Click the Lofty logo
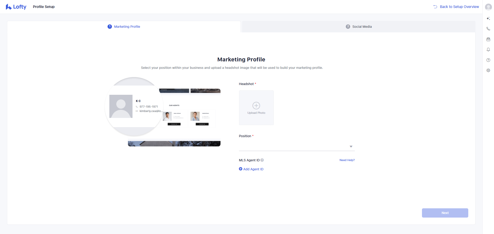The height and width of the screenshot is (234, 494). (16, 7)
